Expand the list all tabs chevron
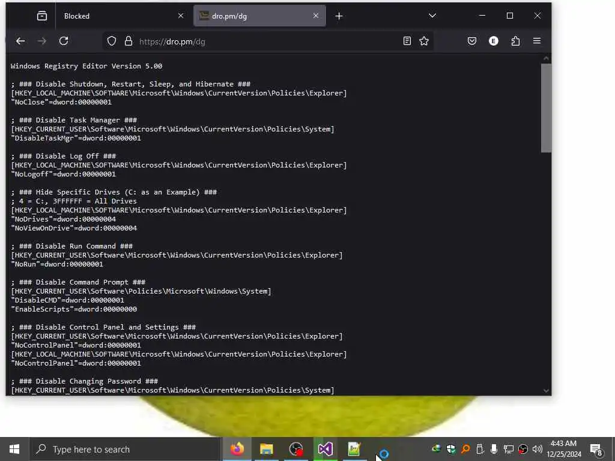 coord(432,16)
